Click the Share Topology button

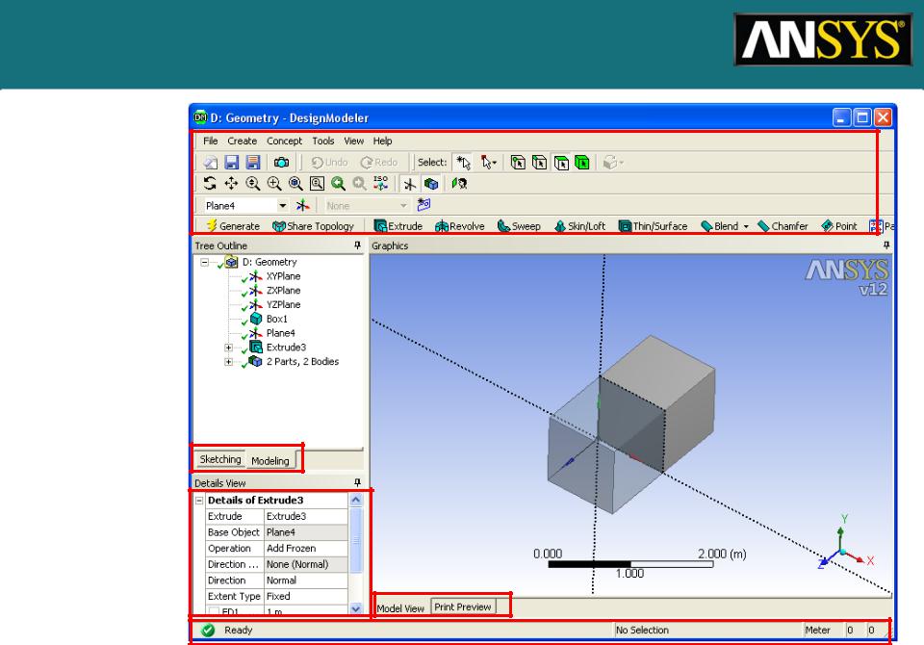pos(313,226)
